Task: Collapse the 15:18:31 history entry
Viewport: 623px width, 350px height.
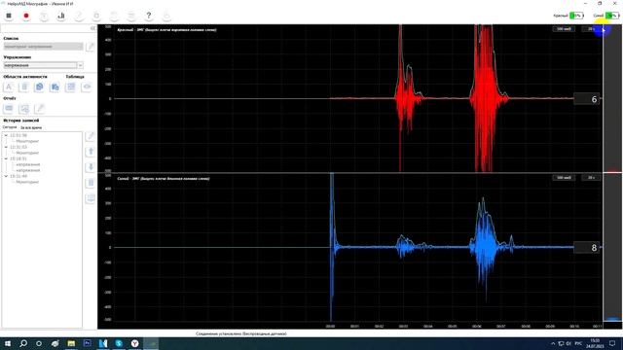Action: [x=6, y=158]
